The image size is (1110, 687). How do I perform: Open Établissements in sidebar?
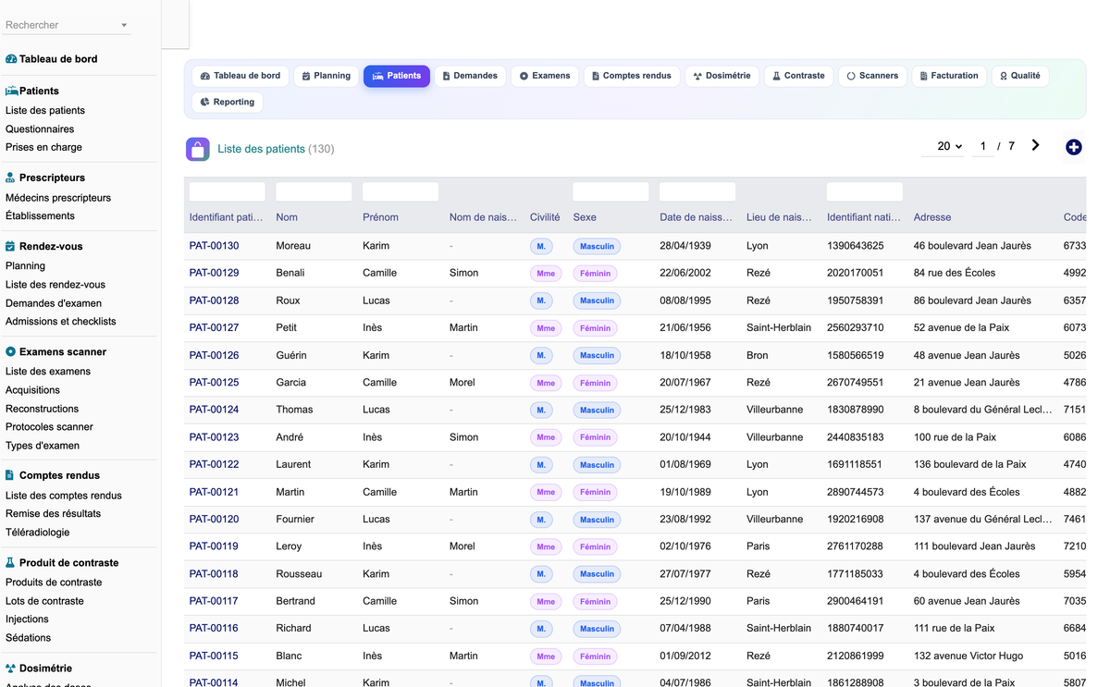click(40, 215)
